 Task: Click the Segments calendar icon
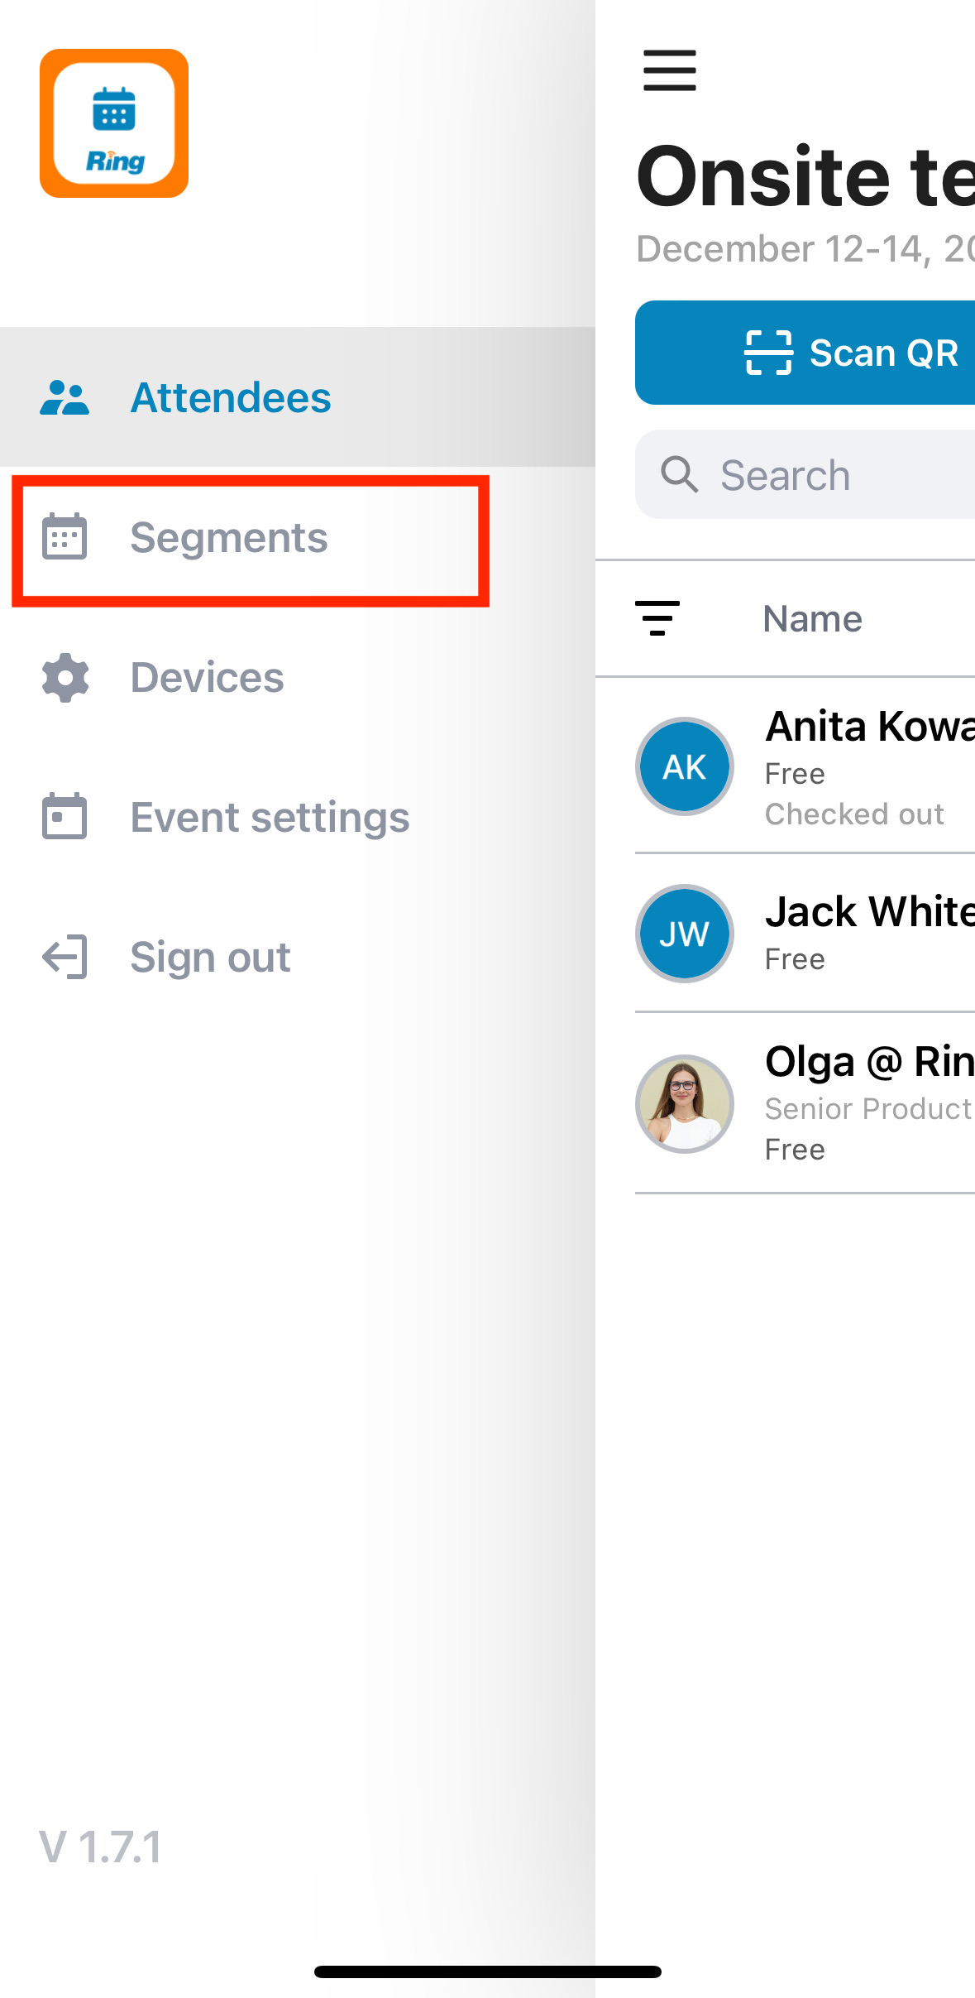65,536
